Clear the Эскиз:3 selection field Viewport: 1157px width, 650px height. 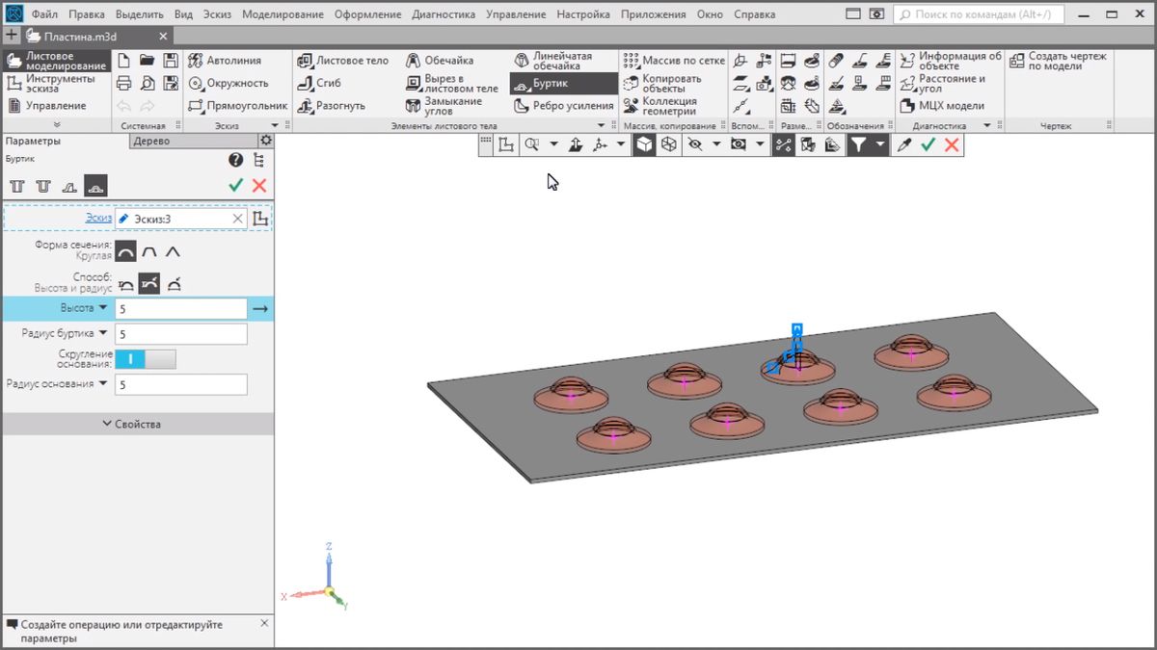[x=238, y=219]
